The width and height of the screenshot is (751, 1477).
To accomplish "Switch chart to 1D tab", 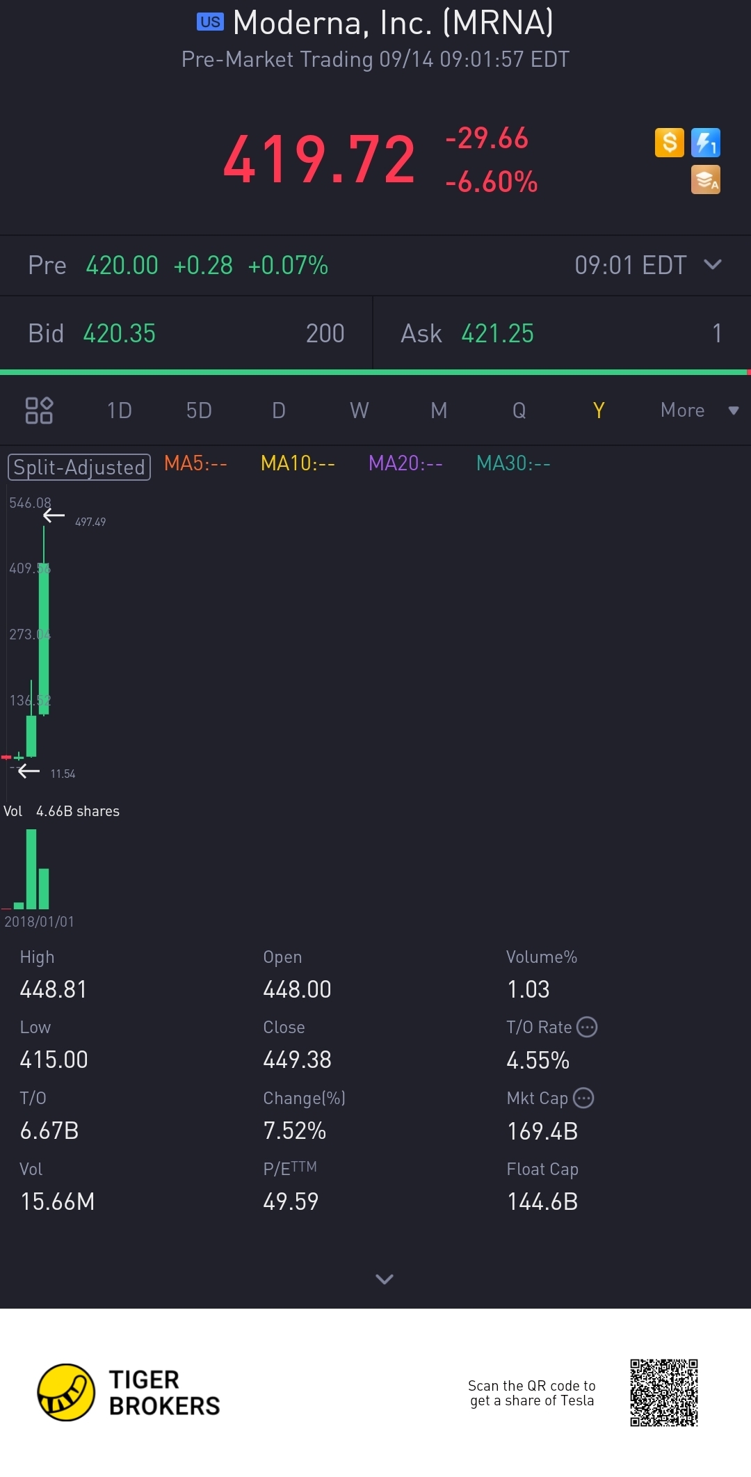I will 120,410.
